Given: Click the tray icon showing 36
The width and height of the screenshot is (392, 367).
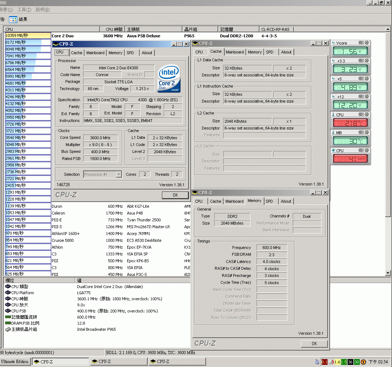Looking at the screenshot, I should point(350,362).
